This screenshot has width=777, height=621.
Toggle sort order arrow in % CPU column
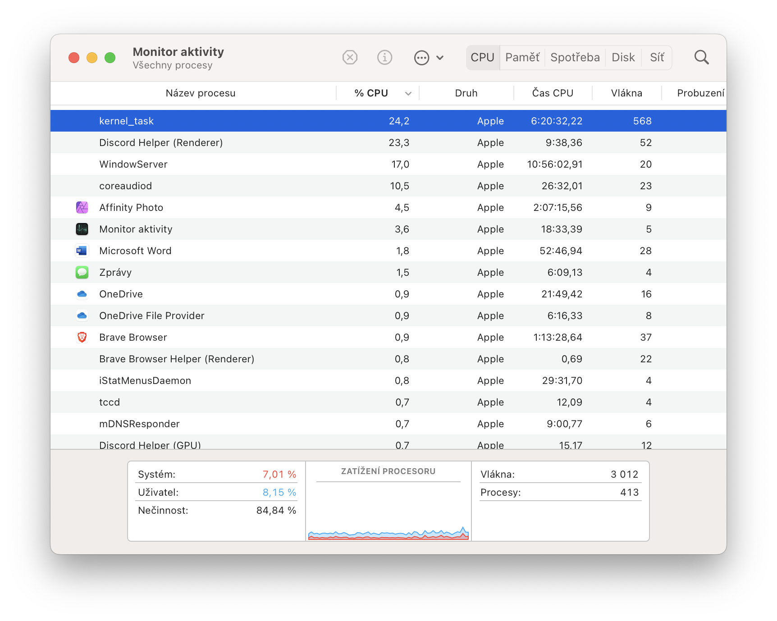408,94
